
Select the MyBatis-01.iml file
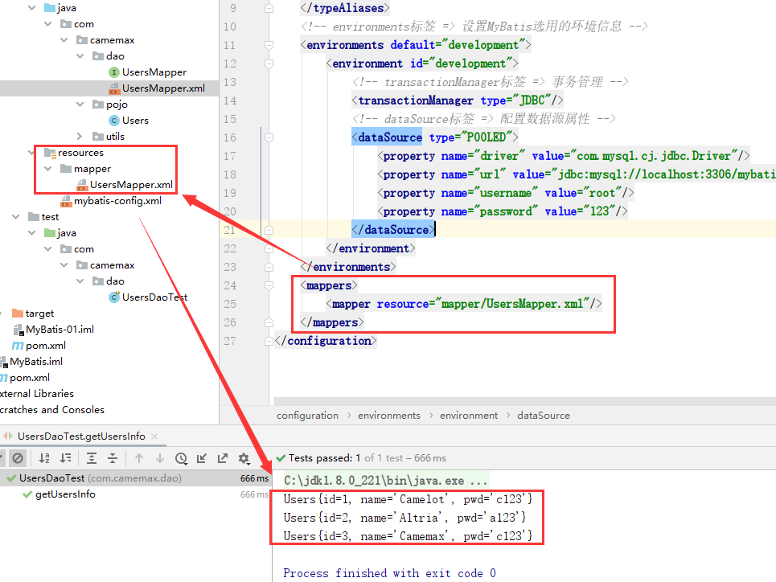60,330
